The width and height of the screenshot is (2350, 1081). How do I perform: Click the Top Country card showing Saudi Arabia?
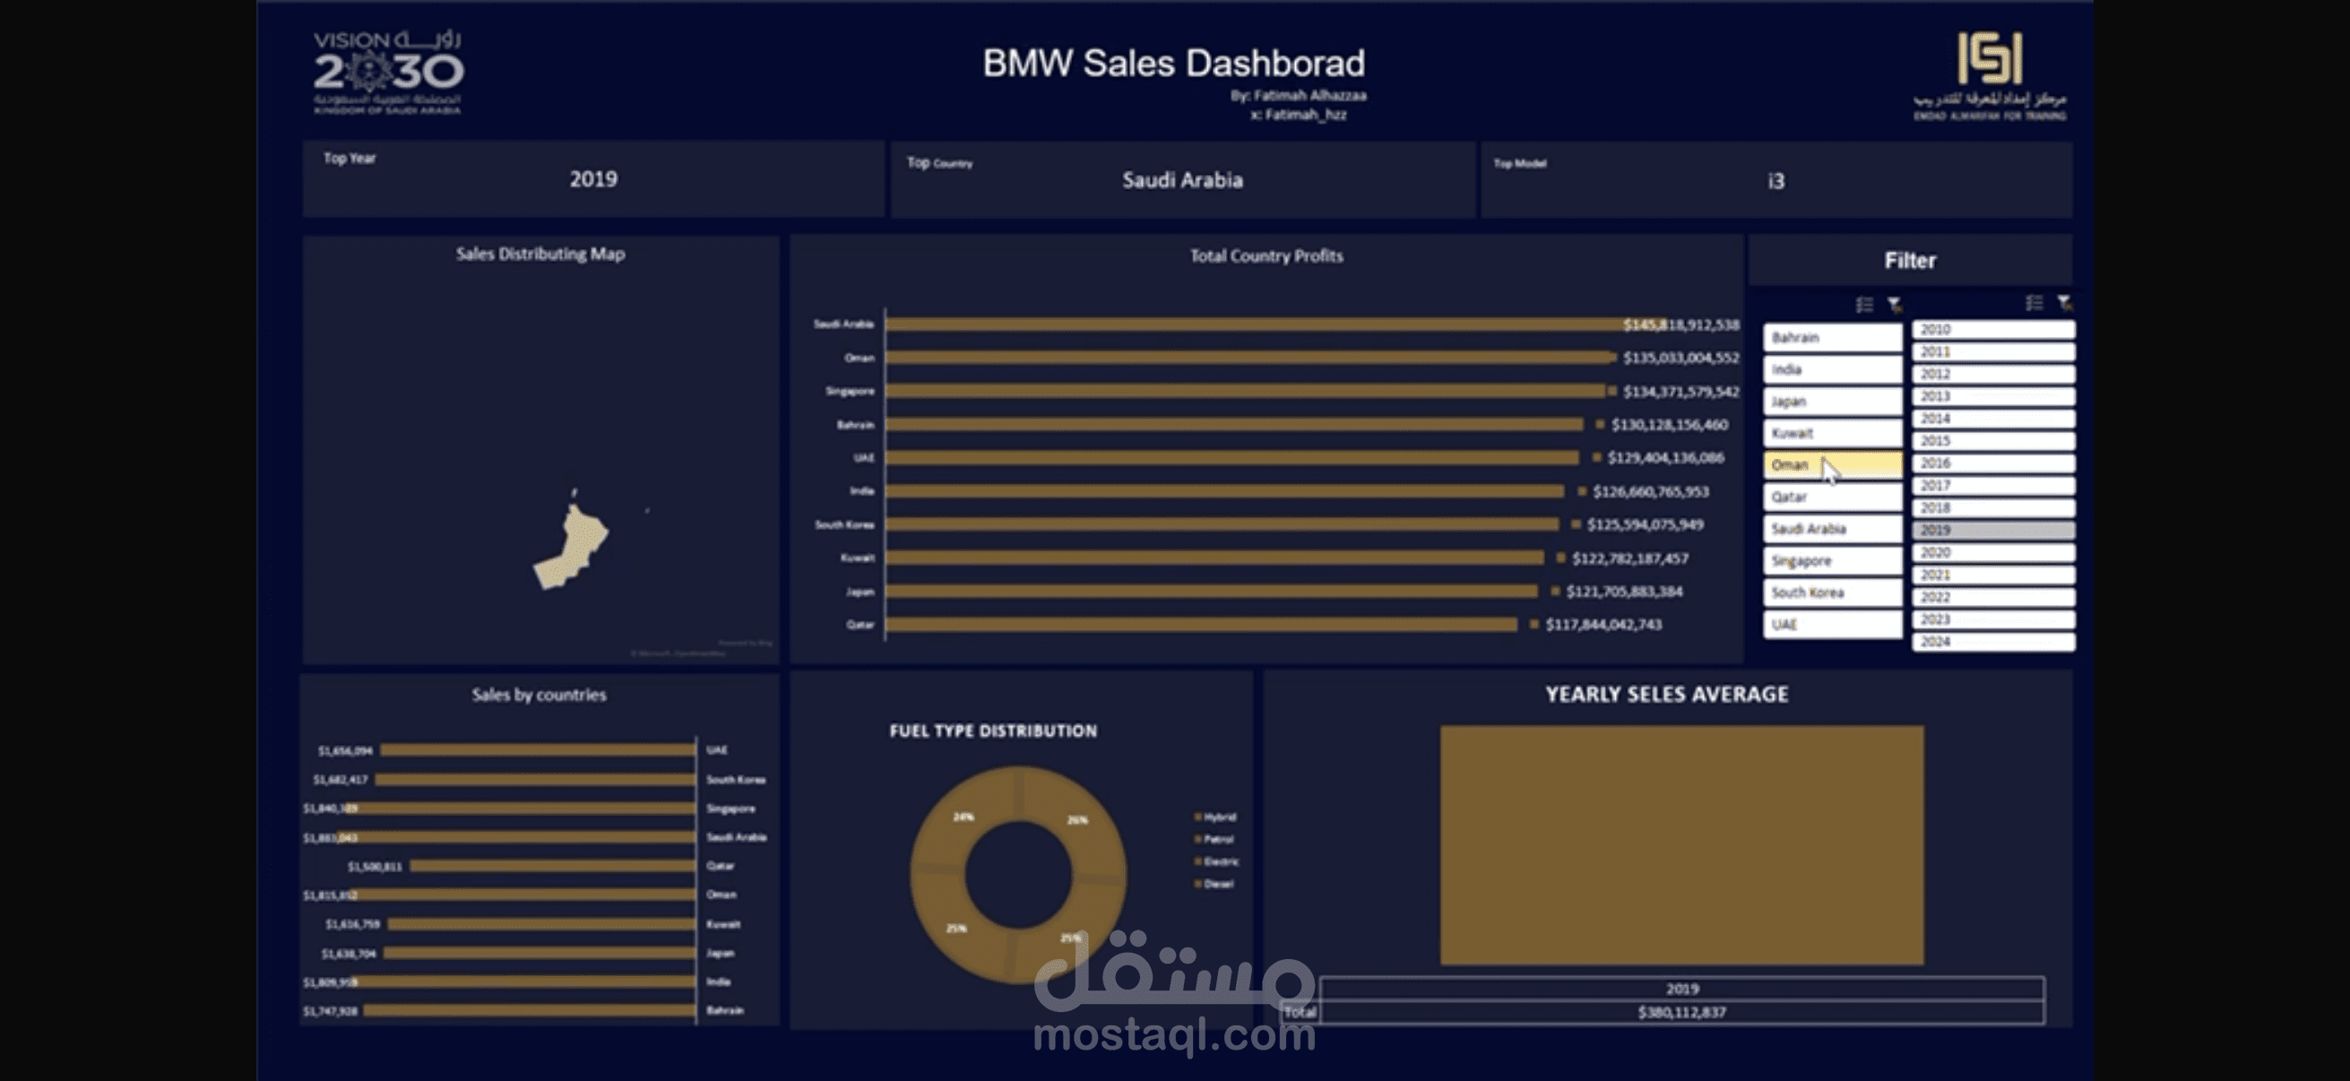pos(1182,179)
